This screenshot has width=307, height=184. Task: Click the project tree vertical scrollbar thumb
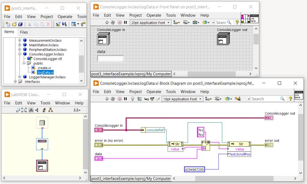[x=81, y=64]
